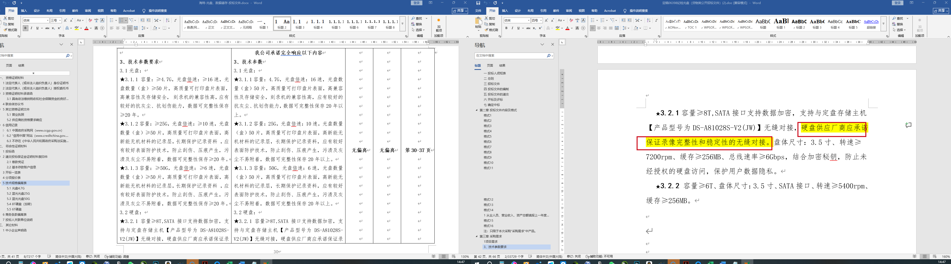Click the yellow highlight color in right window
The width and height of the screenshot is (951, 264).
point(557,28)
